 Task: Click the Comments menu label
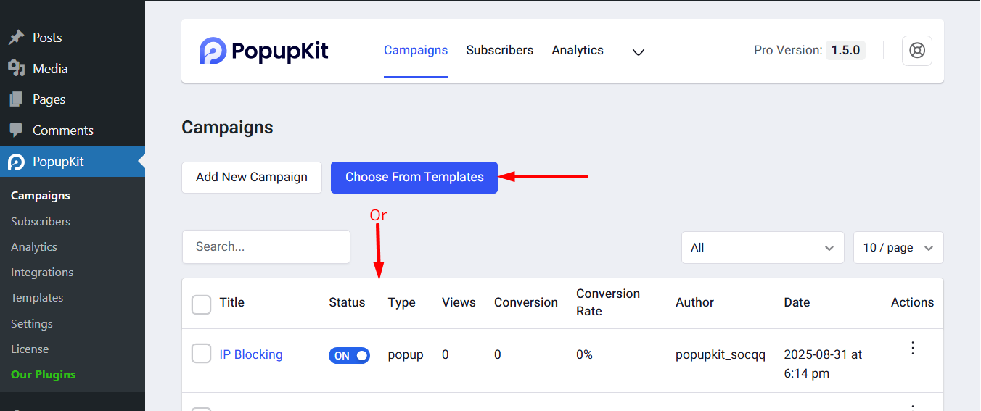tap(63, 130)
